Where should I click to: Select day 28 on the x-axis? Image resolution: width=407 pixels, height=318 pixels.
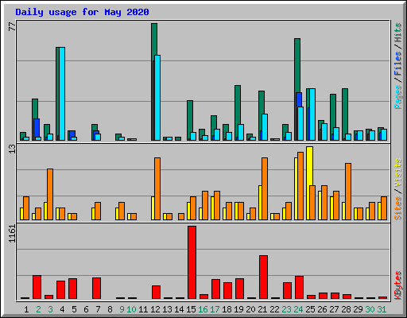coord(346,309)
